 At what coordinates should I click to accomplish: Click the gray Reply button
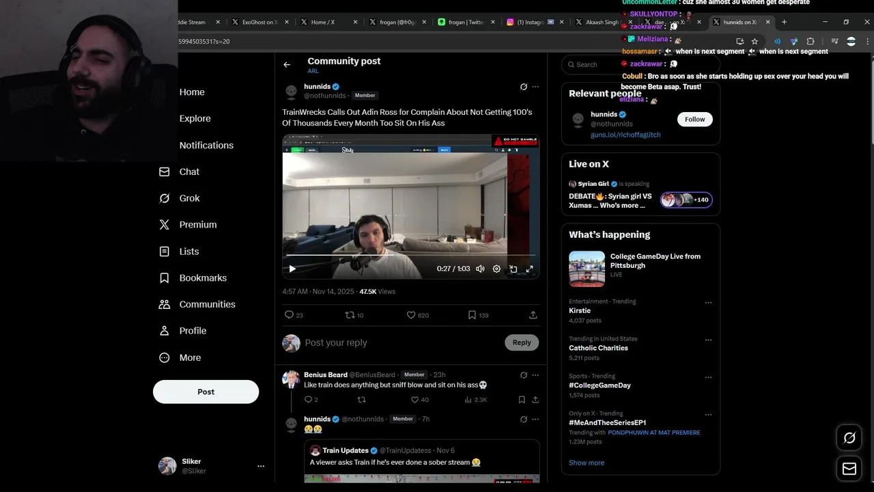[x=522, y=343]
